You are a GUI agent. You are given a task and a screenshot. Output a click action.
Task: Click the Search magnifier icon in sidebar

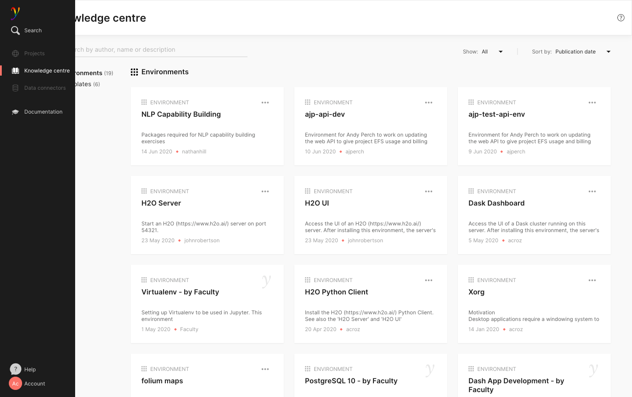[x=15, y=31]
